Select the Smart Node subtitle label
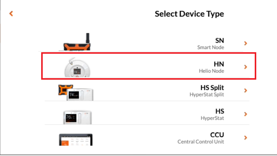Viewport: 277px width, 156px height. pos(210,47)
